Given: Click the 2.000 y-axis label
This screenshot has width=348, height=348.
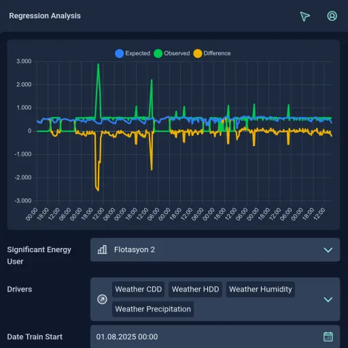Looking at the screenshot, I should click(24, 84).
